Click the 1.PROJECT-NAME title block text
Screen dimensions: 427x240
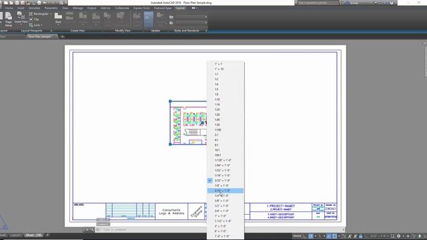(281, 206)
